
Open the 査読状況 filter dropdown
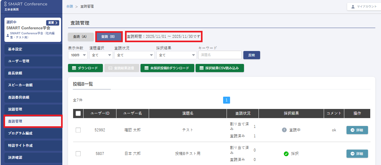pos(134,55)
